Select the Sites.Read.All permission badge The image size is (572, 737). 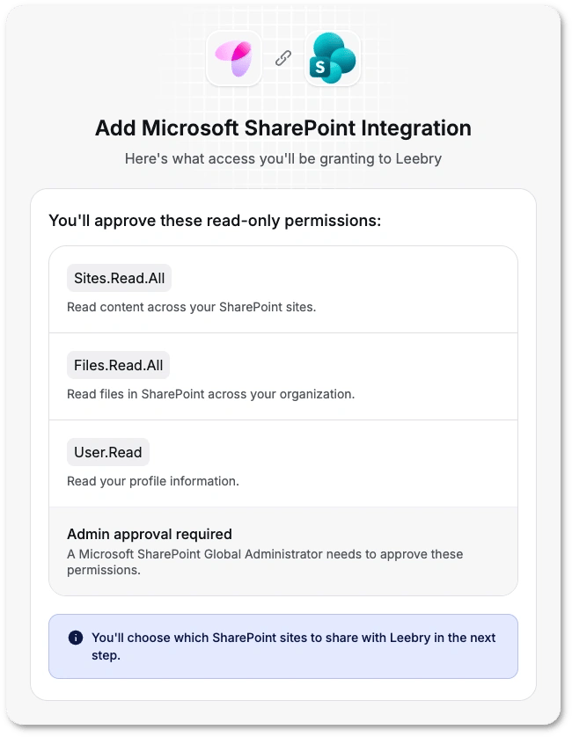119,278
